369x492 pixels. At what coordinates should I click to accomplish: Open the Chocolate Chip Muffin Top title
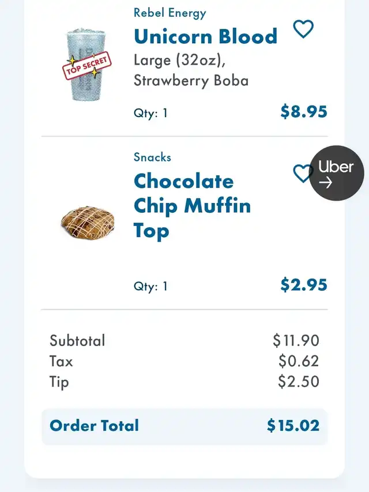(192, 206)
